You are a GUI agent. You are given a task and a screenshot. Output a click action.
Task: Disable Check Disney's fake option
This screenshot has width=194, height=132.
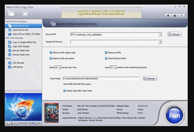click(106, 58)
